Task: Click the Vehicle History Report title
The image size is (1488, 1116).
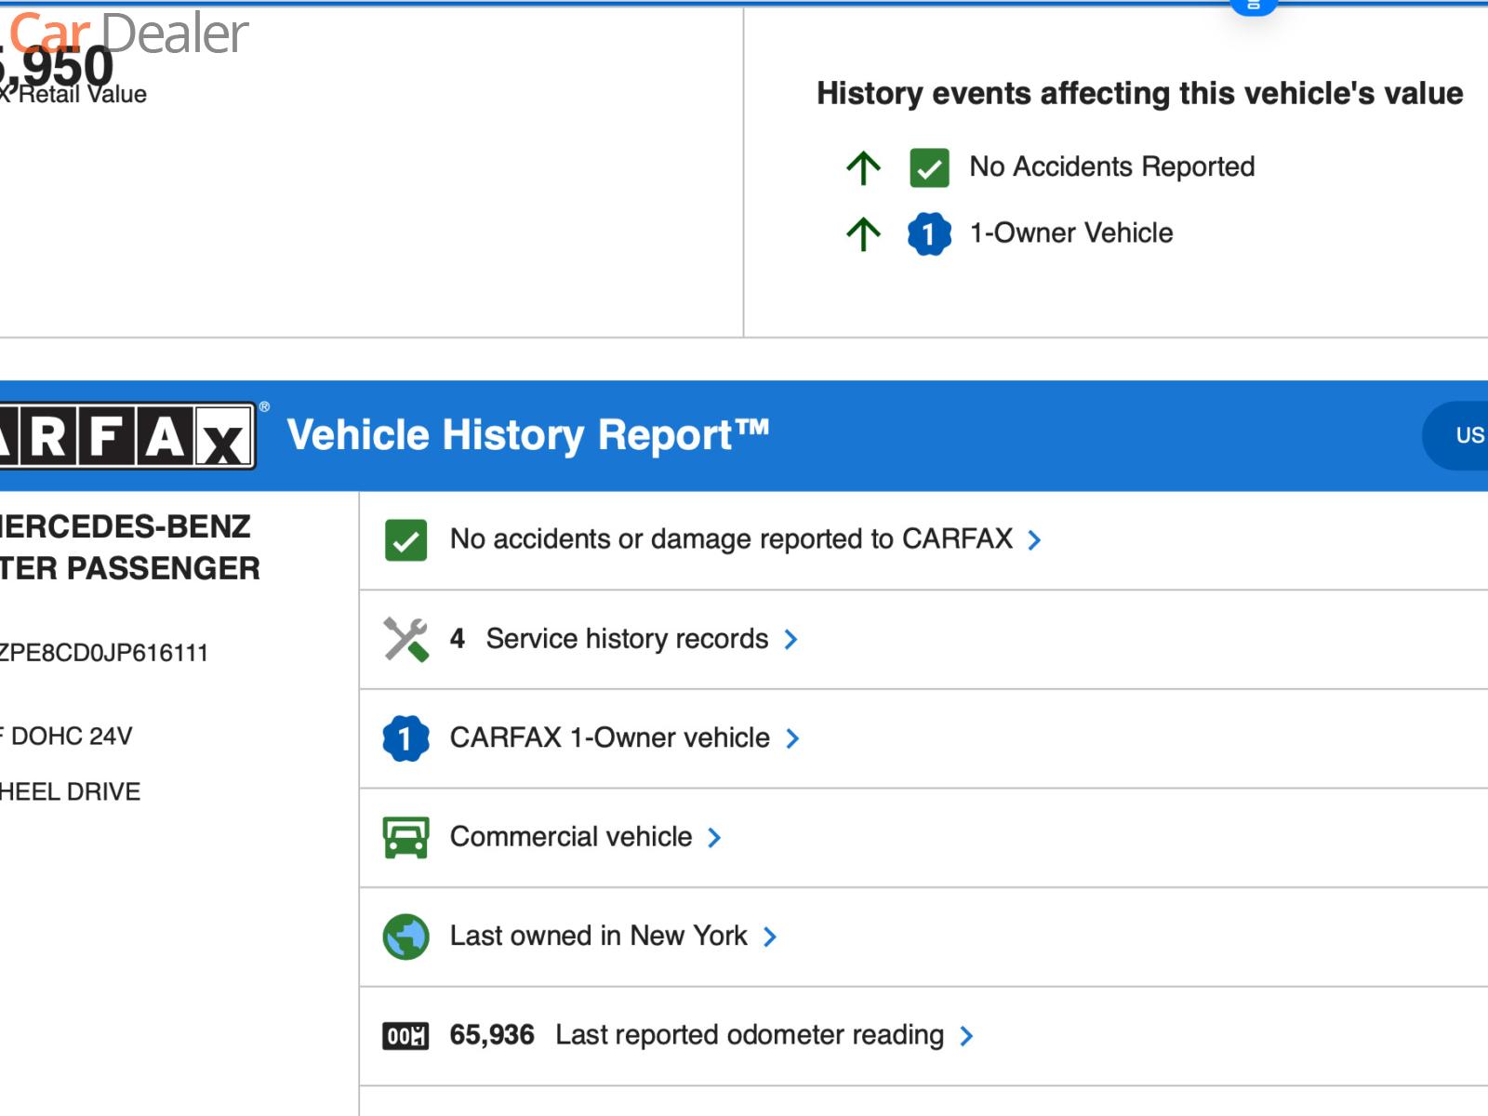Action: [528, 435]
